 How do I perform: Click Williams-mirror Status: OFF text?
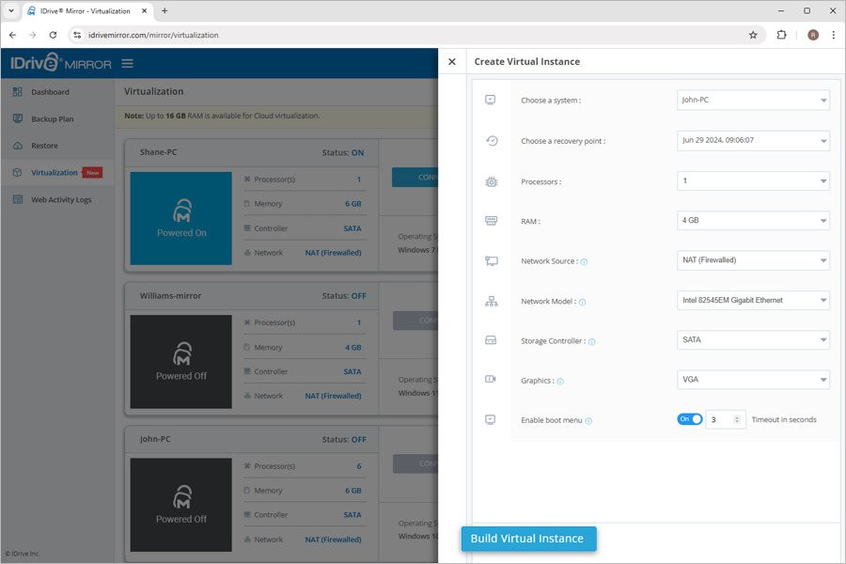[x=344, y=296]
